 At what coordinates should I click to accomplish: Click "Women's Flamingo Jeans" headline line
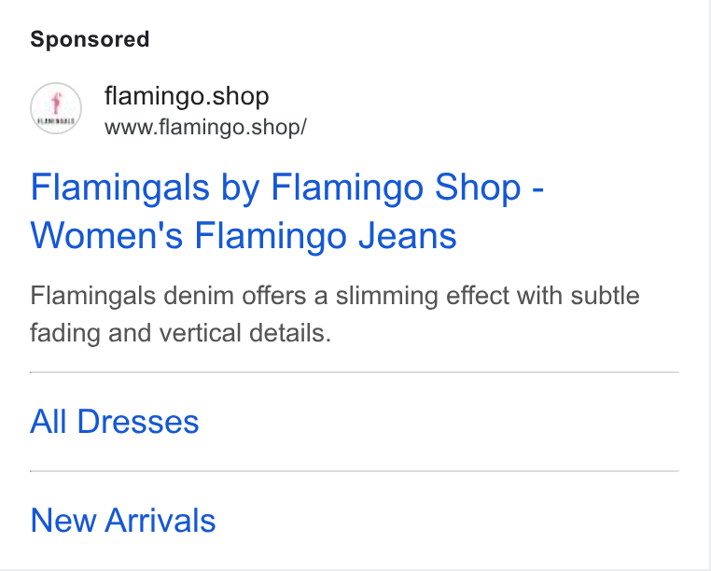click(x=243, y=236)
